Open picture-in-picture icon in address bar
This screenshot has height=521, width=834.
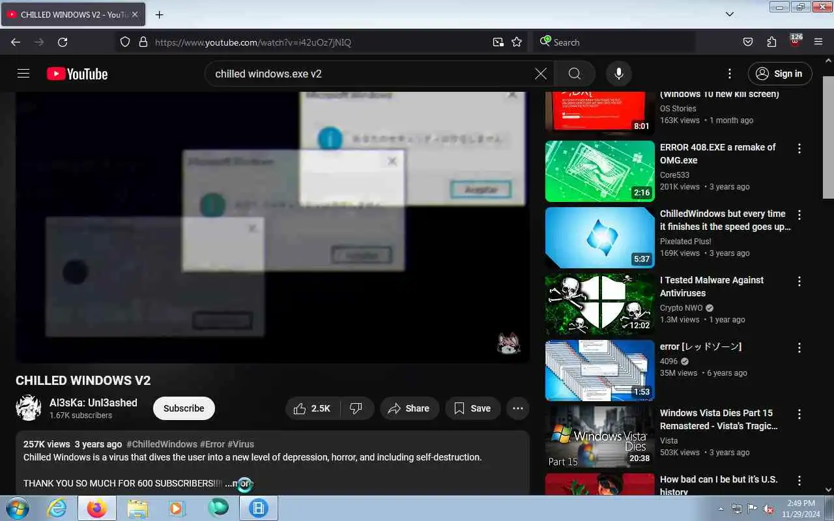click(x=498, y=42)
